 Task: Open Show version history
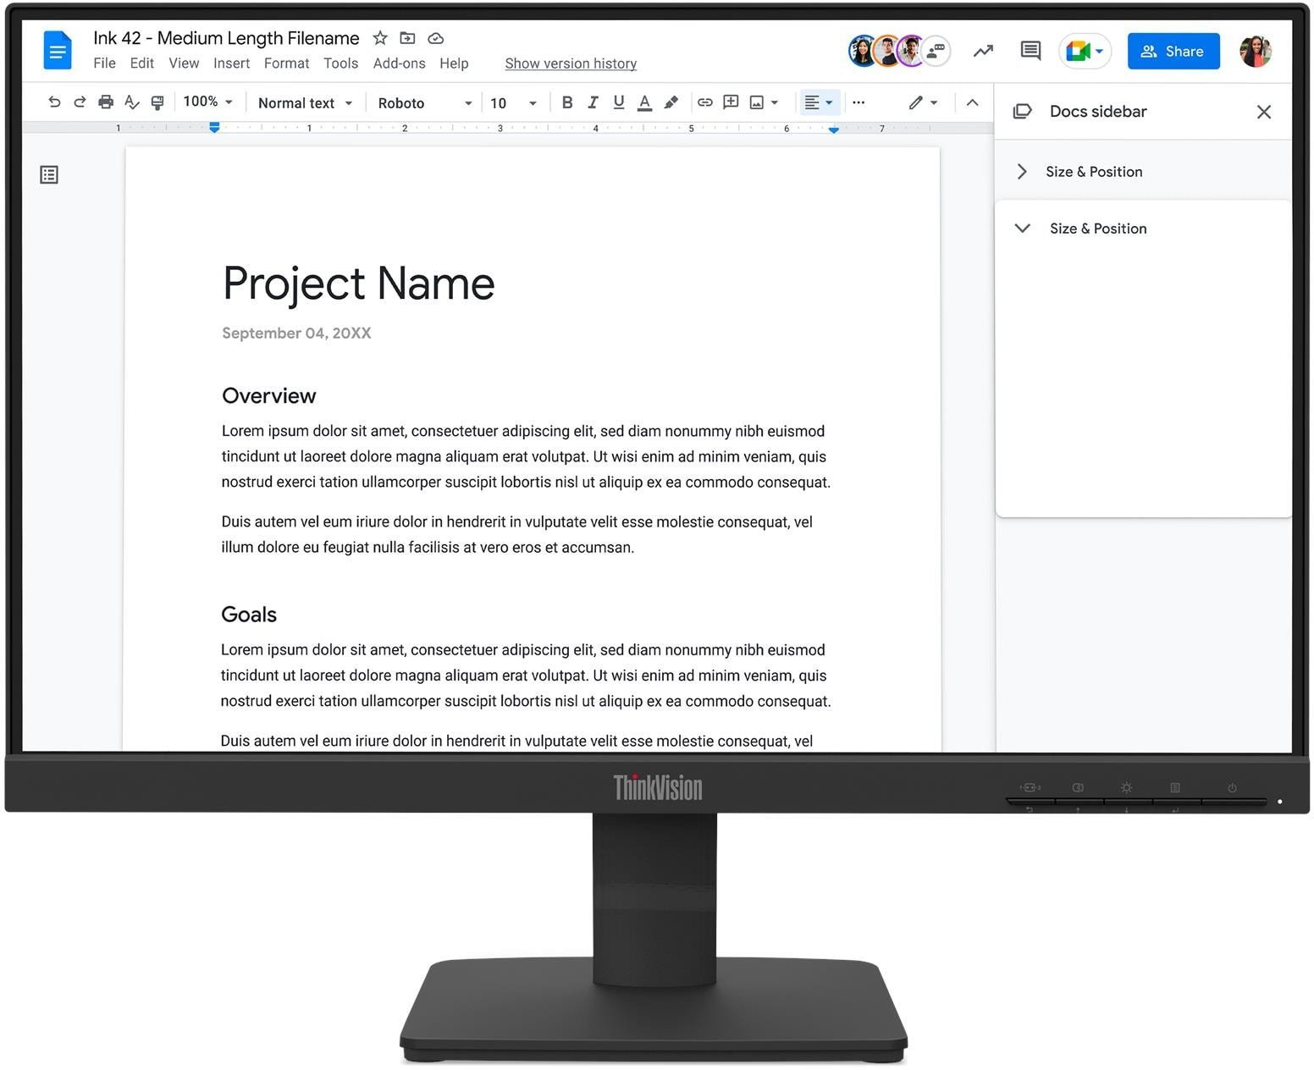[x=571, y=63]
